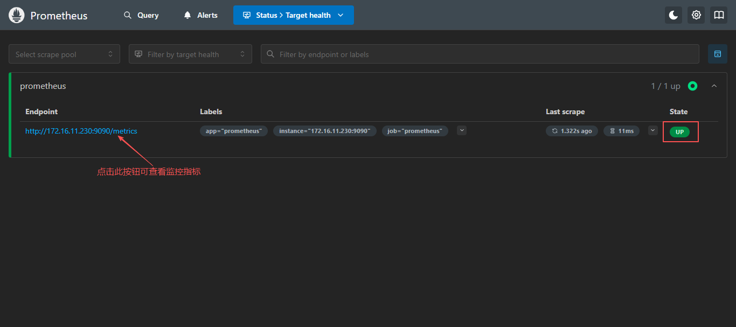Click the prometheus pool title
Image resolution: width=736 pixels, height=327 pixels.
click(x=43, y=86)
